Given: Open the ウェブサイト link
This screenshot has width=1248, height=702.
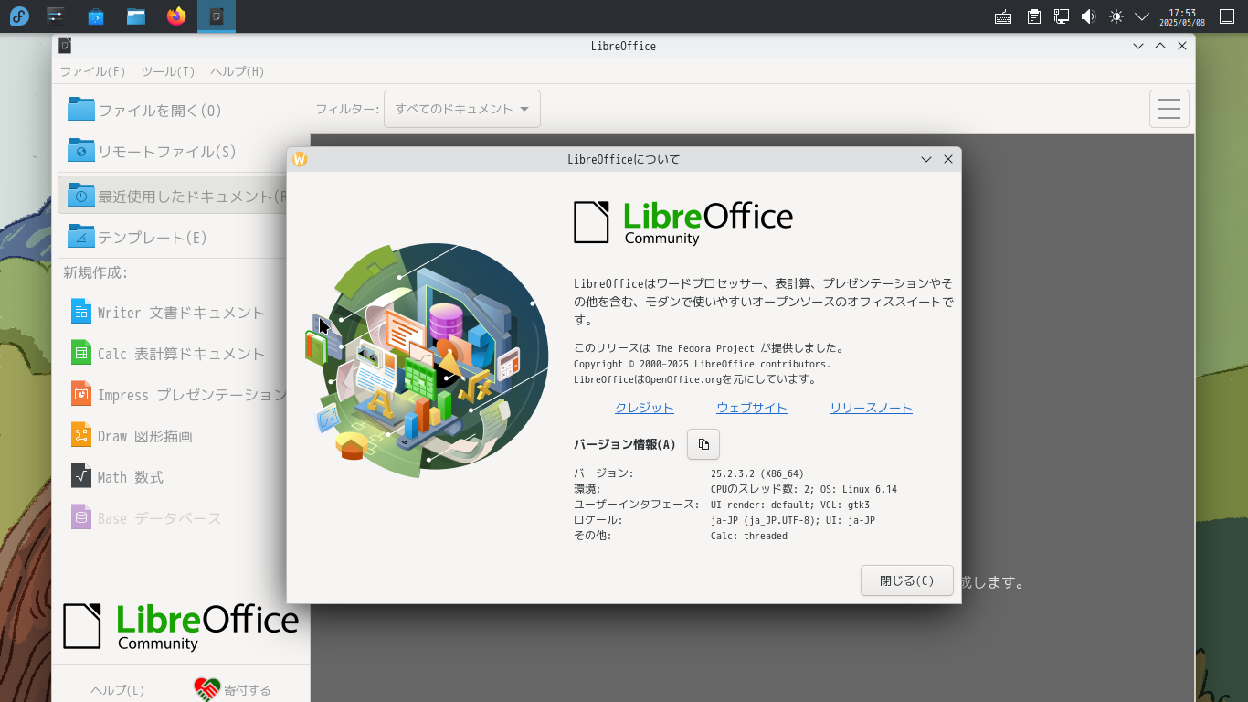Looking at the screenshot, I should [x=752, y=409].
